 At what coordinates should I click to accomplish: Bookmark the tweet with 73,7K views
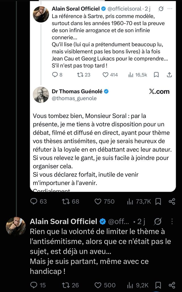point(158,202)
